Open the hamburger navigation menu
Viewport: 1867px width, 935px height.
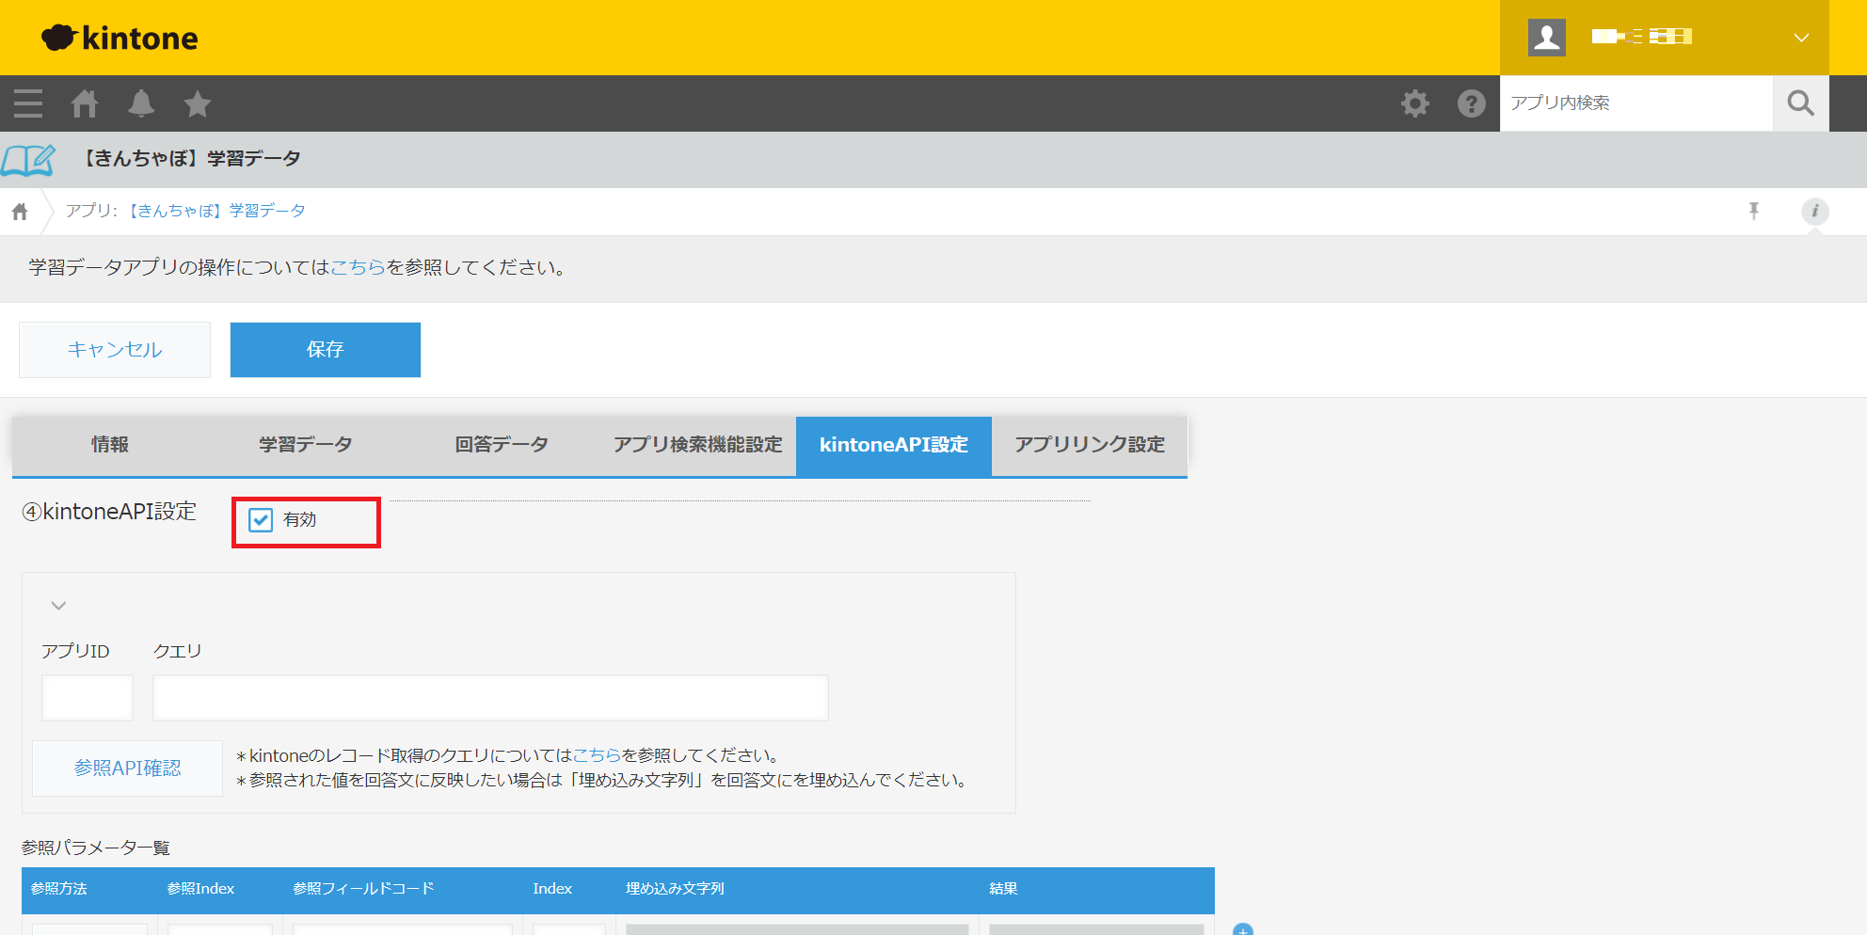[28, 103]
